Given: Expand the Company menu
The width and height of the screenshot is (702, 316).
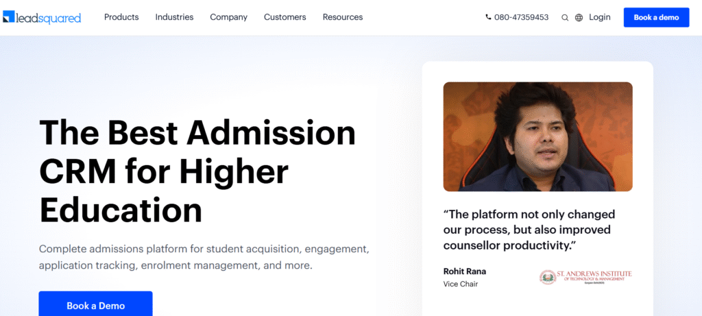Looking at the screenshot, I should [228, 17].
